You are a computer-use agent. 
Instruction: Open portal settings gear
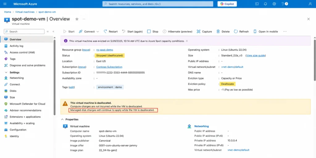(274, 4)
